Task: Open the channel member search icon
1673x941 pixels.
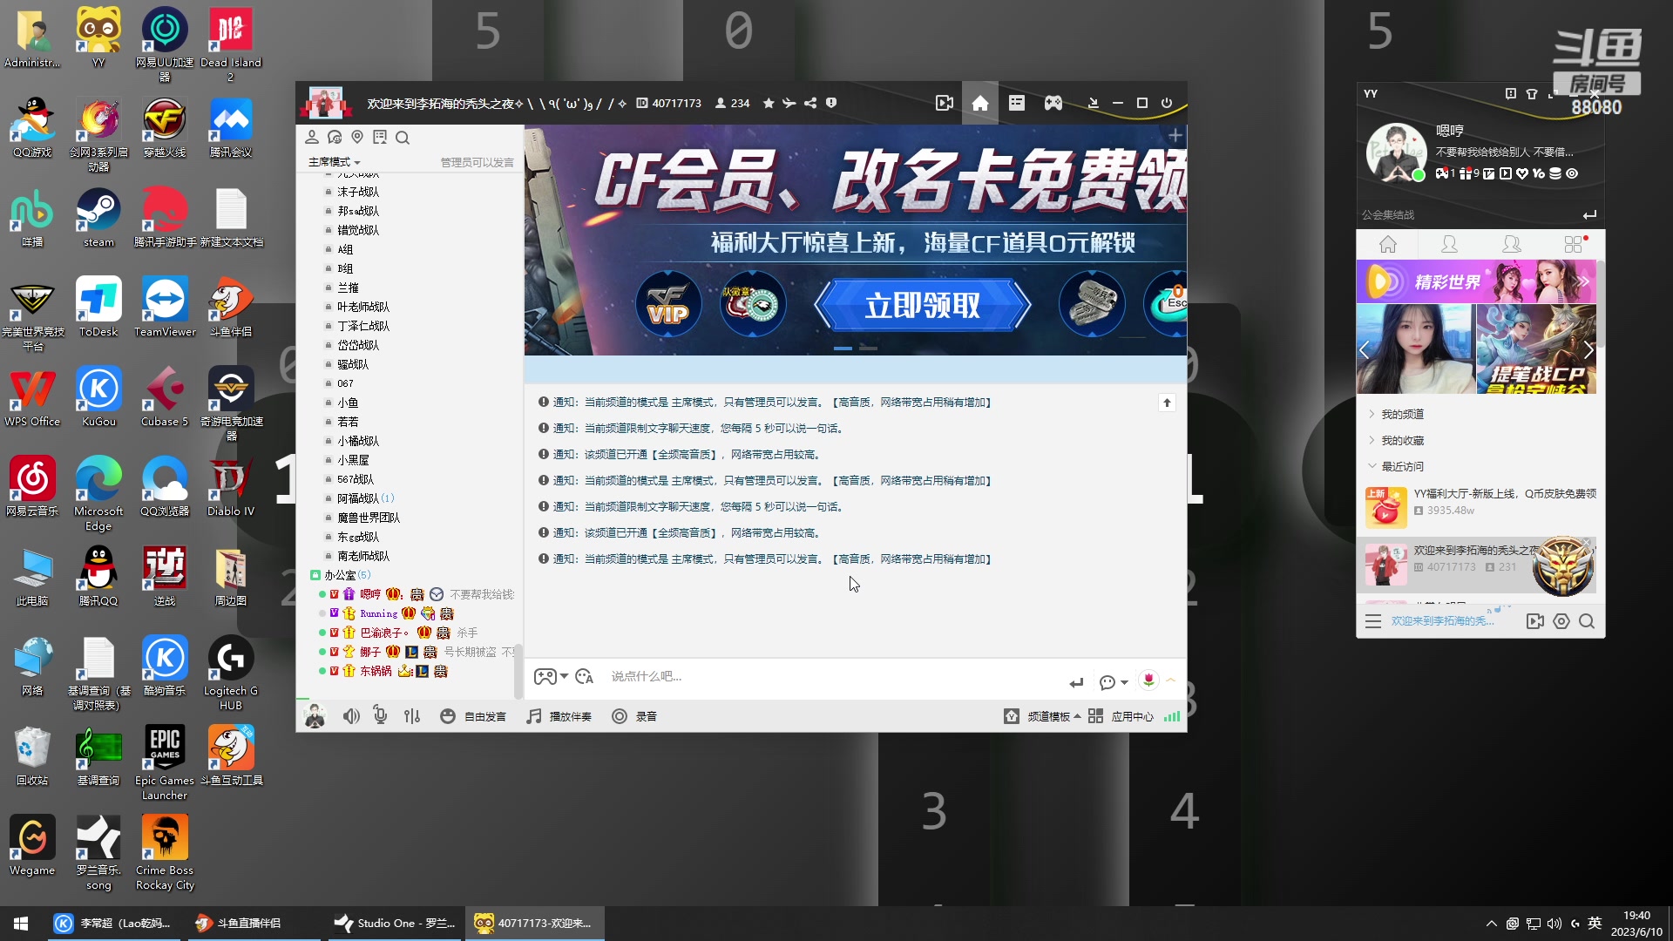Action: tap(403, 137)
